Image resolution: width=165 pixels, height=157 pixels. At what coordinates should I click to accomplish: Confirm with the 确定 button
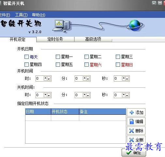click(134, 152)
